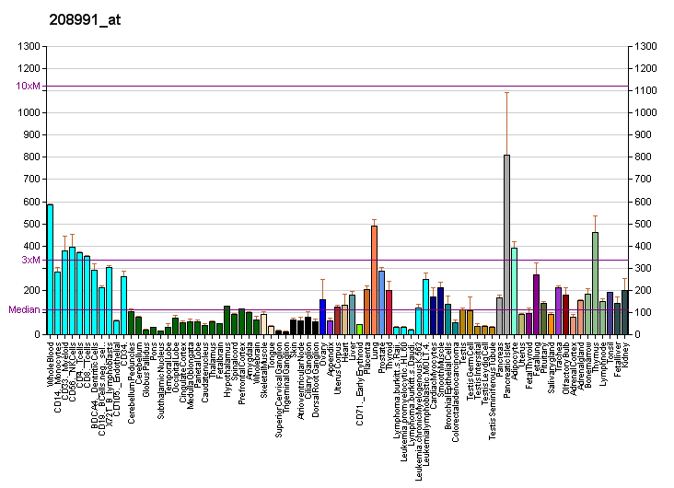Image resolution: width=674 pixels, height=488 pixels.
Task: Click the WholeBlood x-axis label
Action: pos(51,361)
